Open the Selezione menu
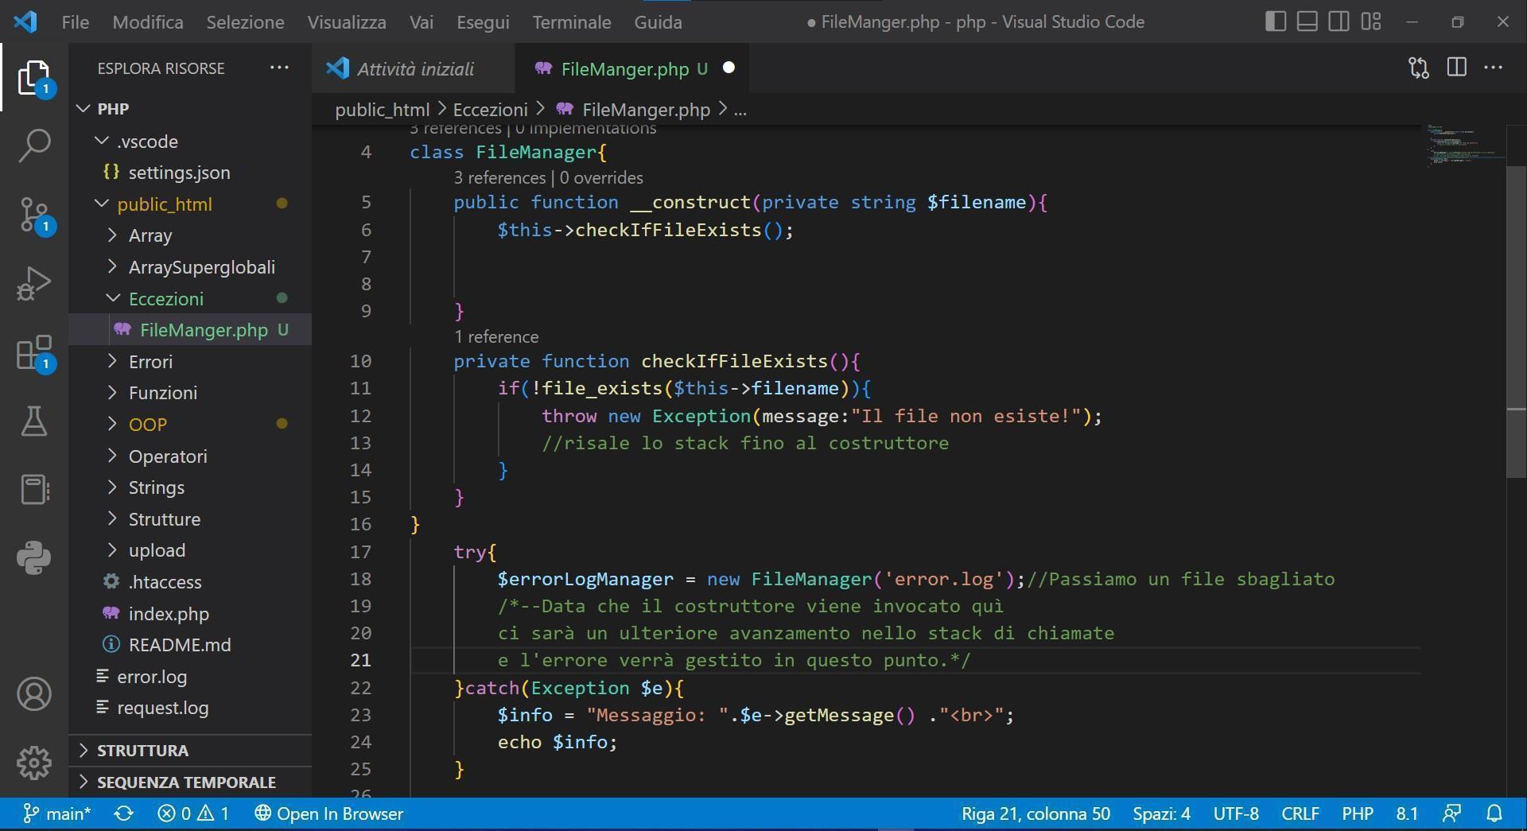Screen dimensions: 1527x831 click(245, 22)
